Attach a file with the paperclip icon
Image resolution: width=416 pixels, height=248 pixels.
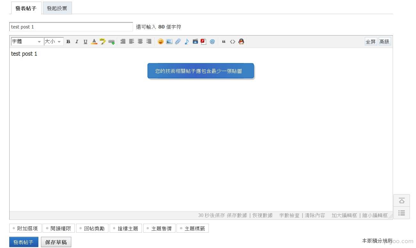[x=178, y=42]
